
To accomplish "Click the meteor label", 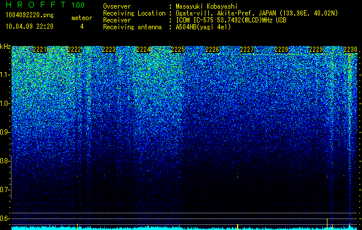I will [x=82, y=18].
